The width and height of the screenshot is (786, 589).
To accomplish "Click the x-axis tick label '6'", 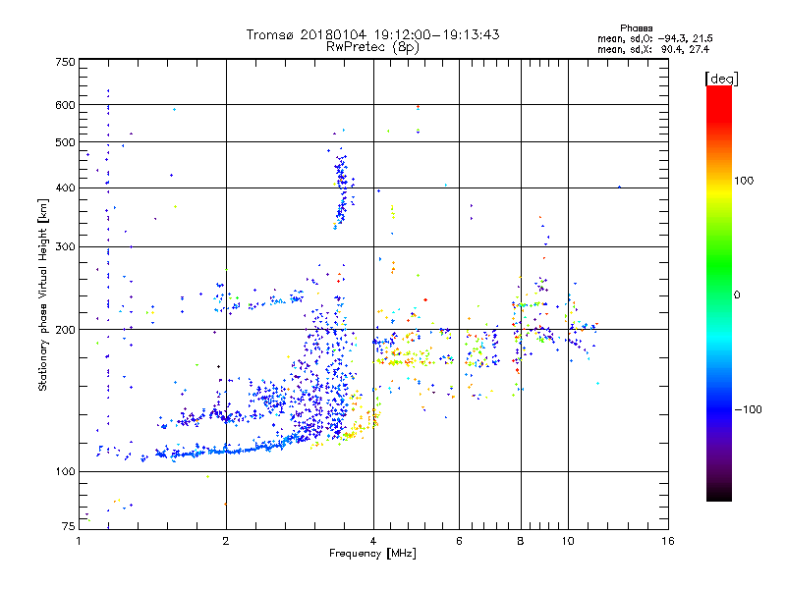I will [x=459, y=541].
